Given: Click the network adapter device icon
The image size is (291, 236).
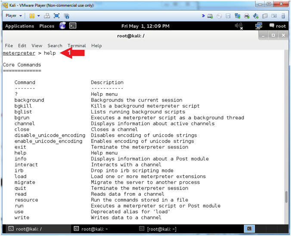Looking at the screenshot, I should point(237,16).
